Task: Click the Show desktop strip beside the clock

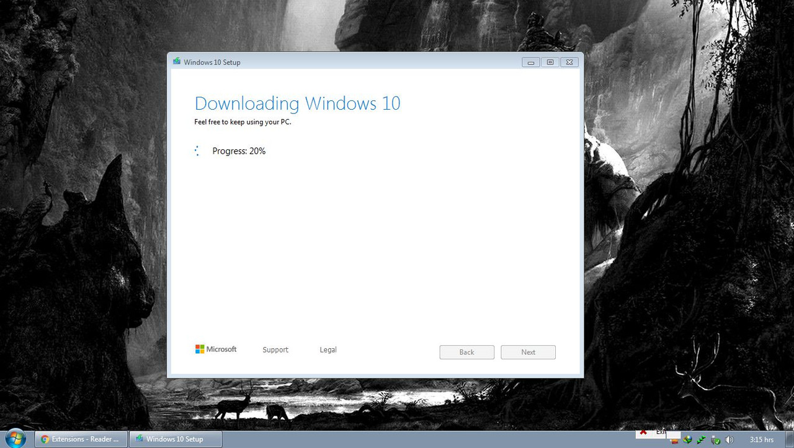Action: [x=790, y=439]
